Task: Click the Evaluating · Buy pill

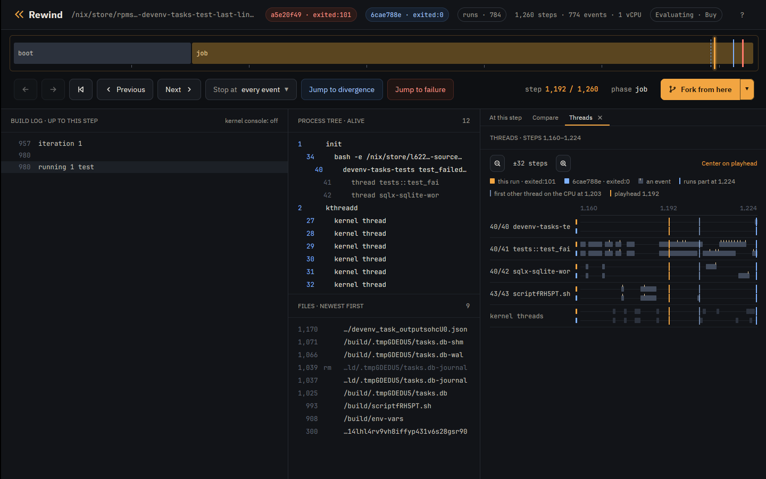Action: 686,15
